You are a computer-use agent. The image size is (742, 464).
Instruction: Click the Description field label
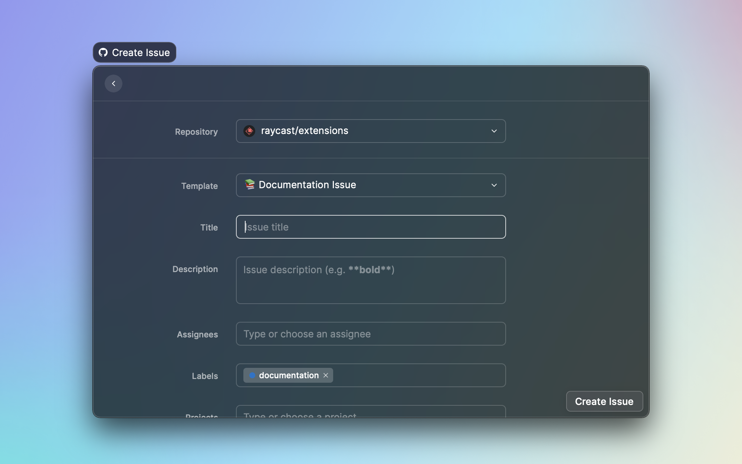tap(195, 269)
